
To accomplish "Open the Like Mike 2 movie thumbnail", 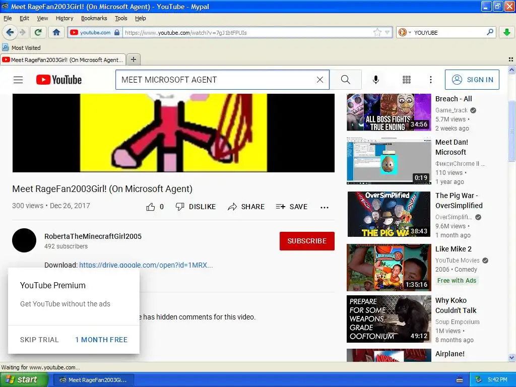I will (x=389, y=268).
